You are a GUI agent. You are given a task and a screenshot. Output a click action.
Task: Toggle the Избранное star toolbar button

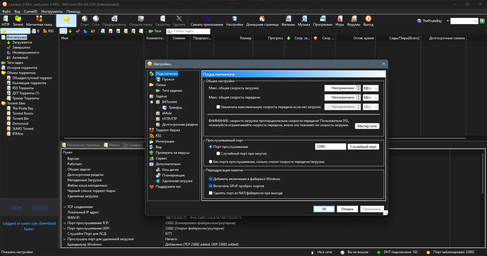click(67, 21)
